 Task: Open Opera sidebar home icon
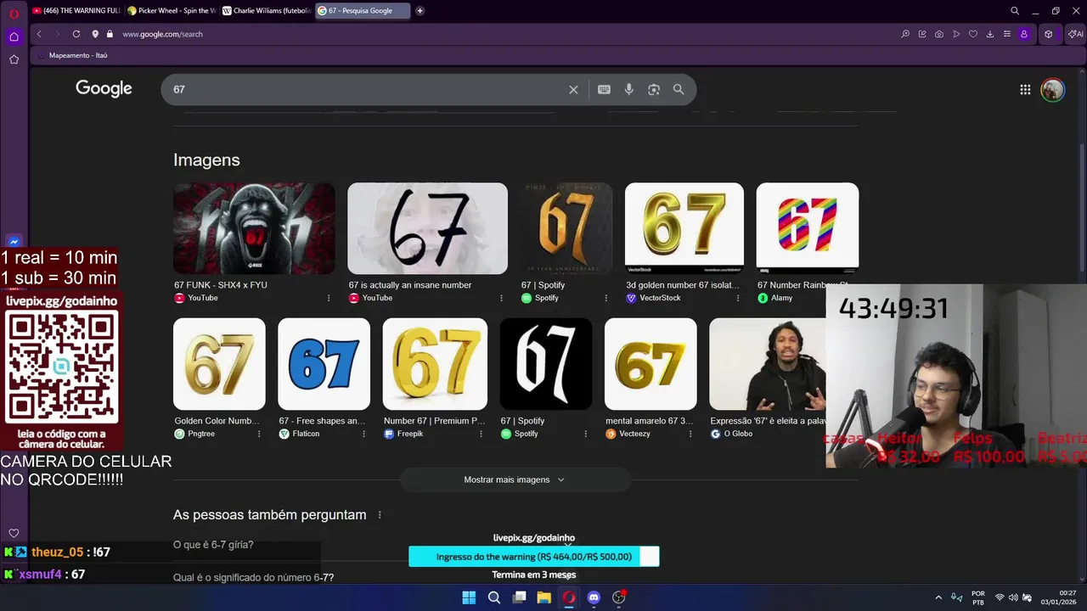(x=14, y=36)
